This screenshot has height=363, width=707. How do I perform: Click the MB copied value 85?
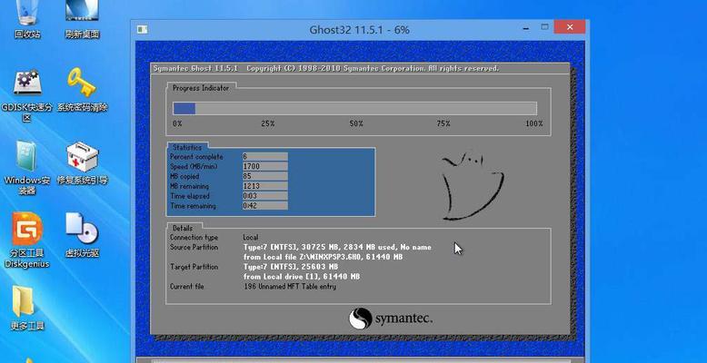coord(264,177)
